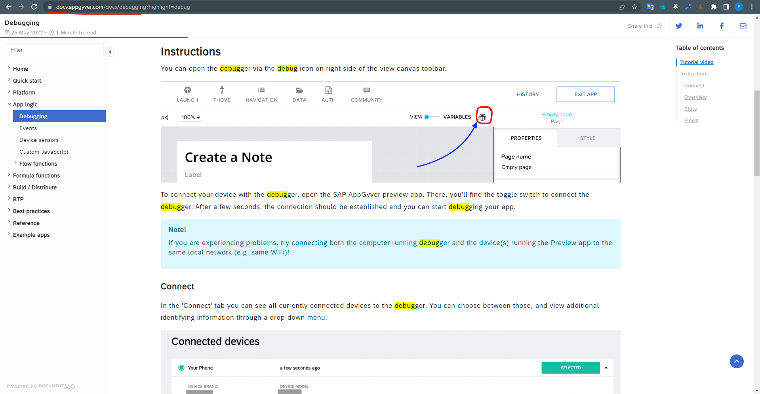Click the LAUNCH icon in screenshot
Viewport: 760px width, 394px height.
coord(187,90)
